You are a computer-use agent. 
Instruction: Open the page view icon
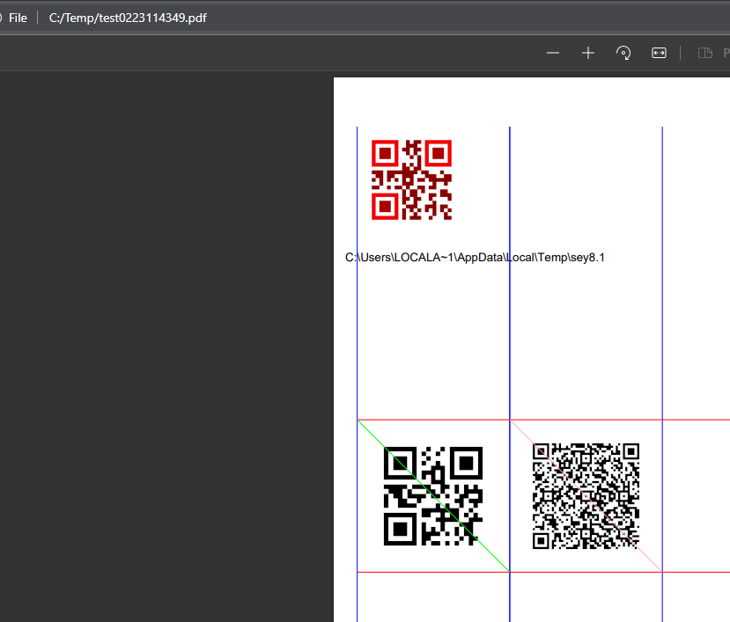point(704,53)
